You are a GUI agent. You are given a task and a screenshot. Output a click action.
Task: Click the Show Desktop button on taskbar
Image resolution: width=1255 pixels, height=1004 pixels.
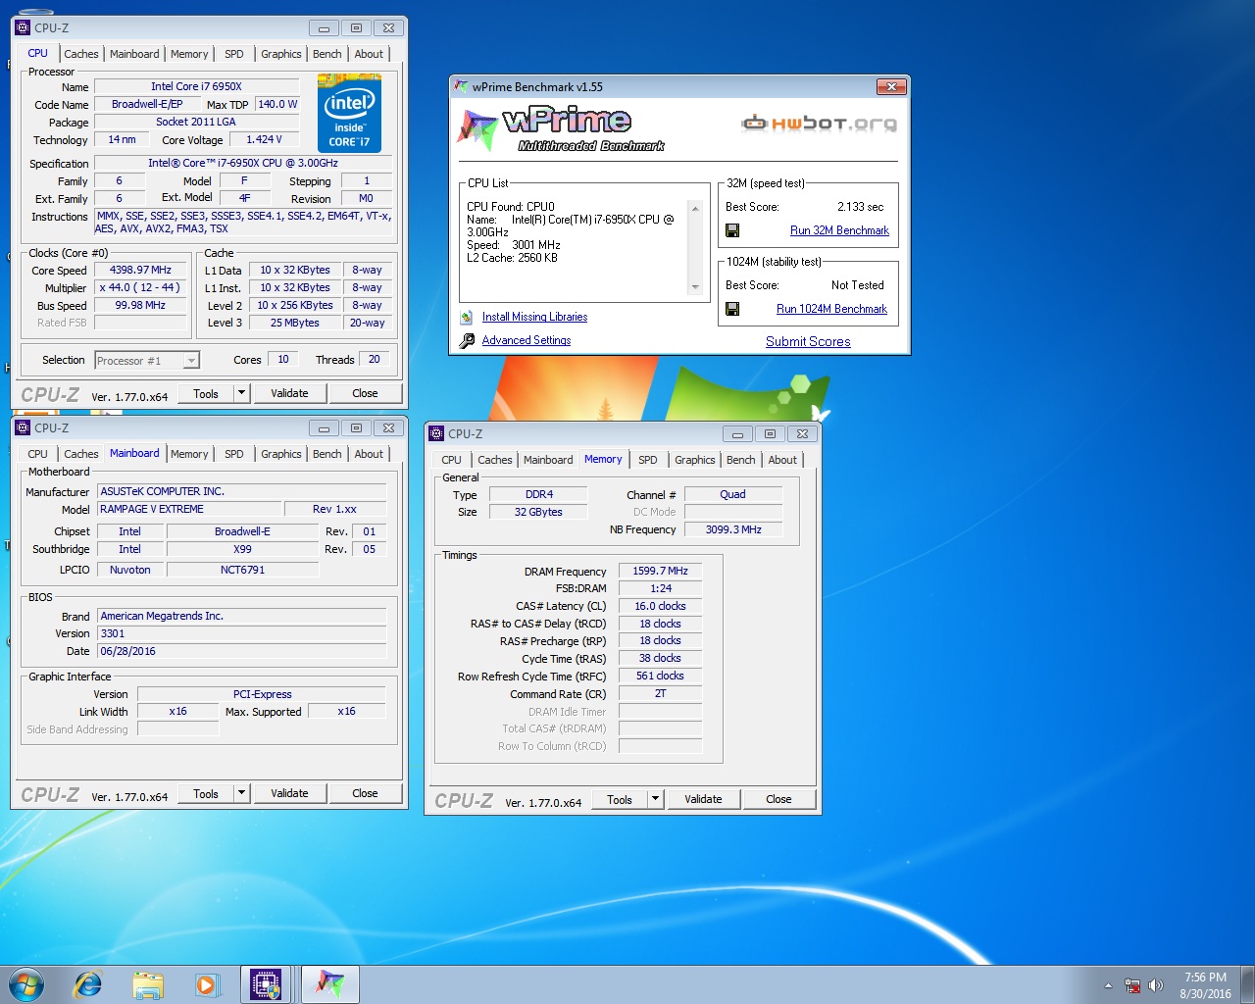(1248, 984)
